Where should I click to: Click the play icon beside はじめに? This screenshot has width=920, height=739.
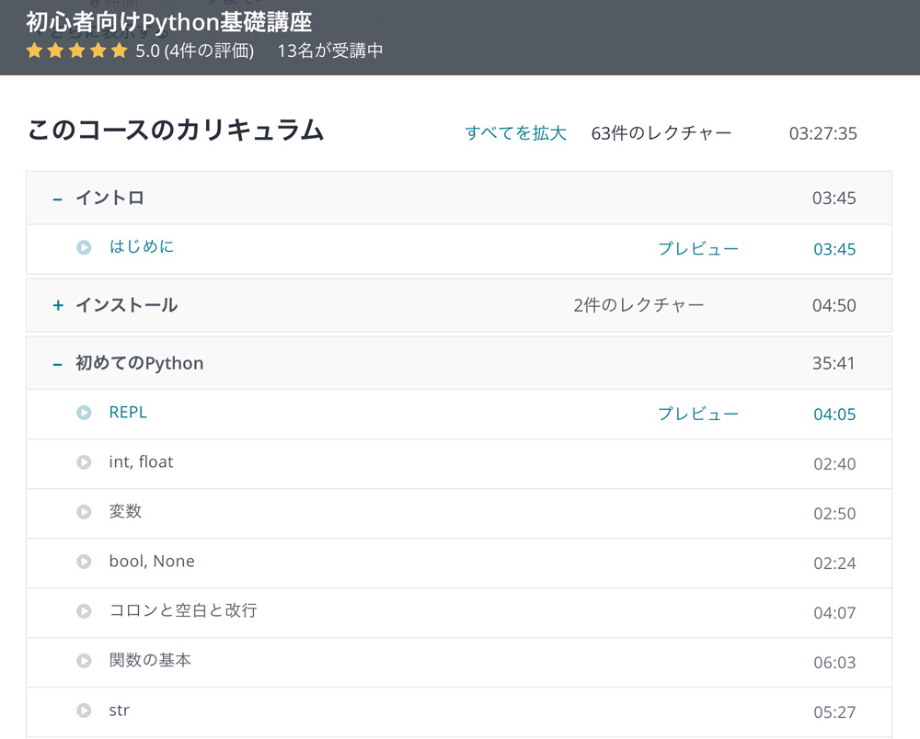[x=84, y=247]
